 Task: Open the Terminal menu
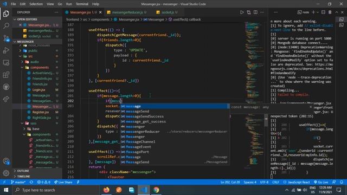point(82,4)
